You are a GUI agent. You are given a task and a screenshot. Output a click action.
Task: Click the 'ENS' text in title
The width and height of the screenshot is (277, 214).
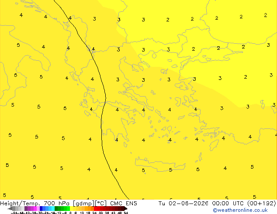point(132,204)
